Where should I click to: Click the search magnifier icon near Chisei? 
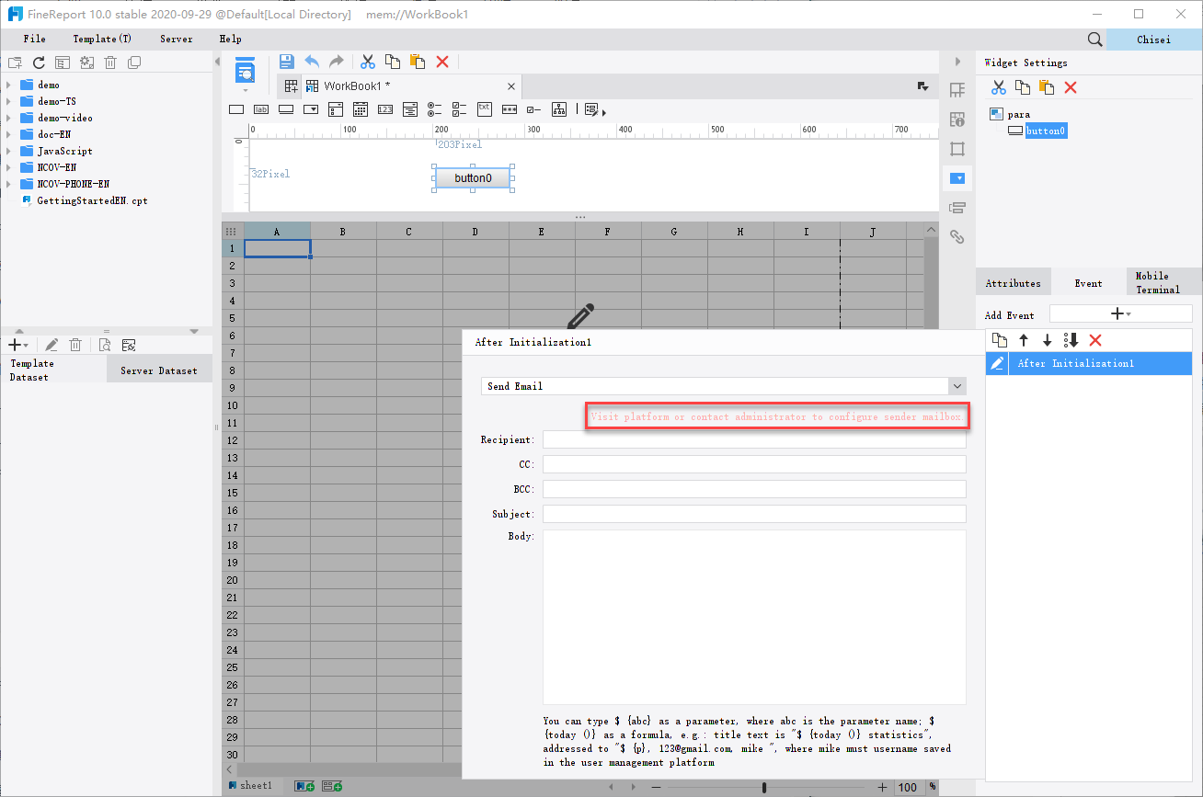point(1094,39)
